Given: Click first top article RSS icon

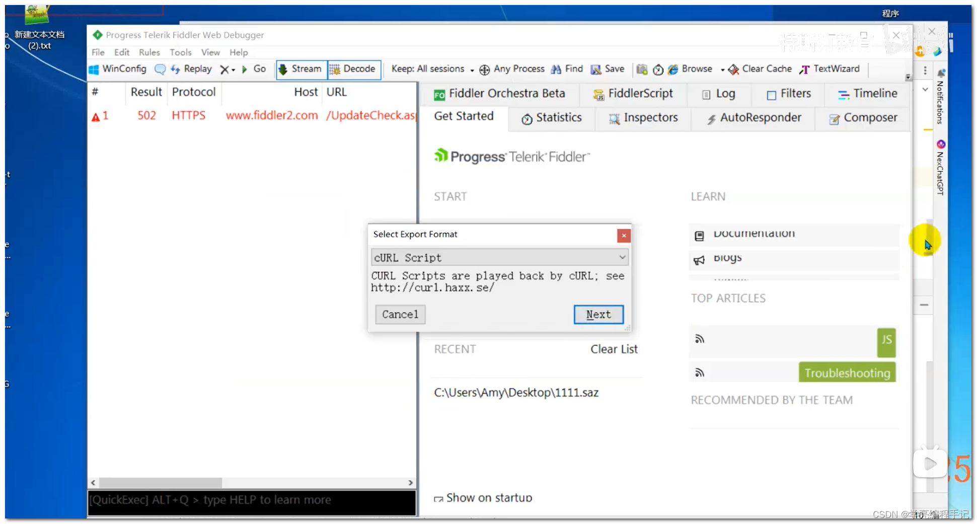Looking at the screenshot, I should [700, 339].
